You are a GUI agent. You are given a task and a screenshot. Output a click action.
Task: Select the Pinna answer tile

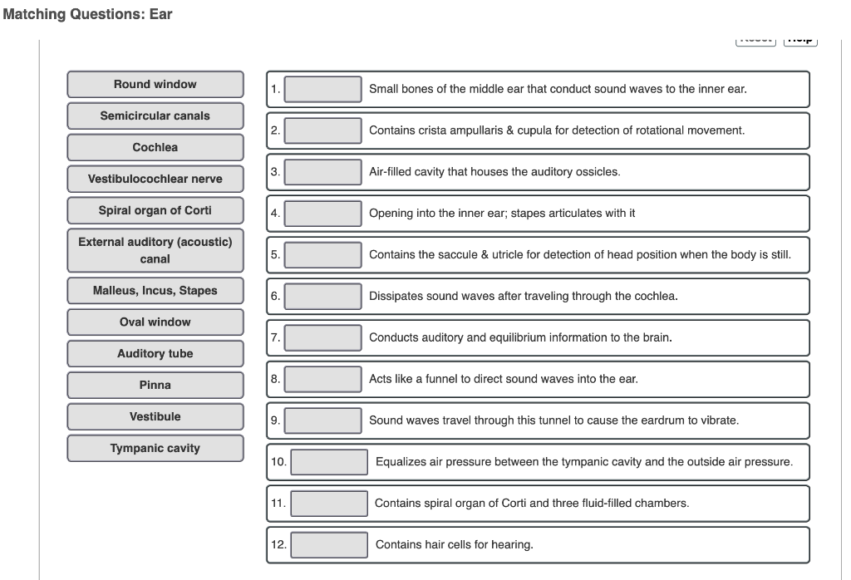(155, 385)
